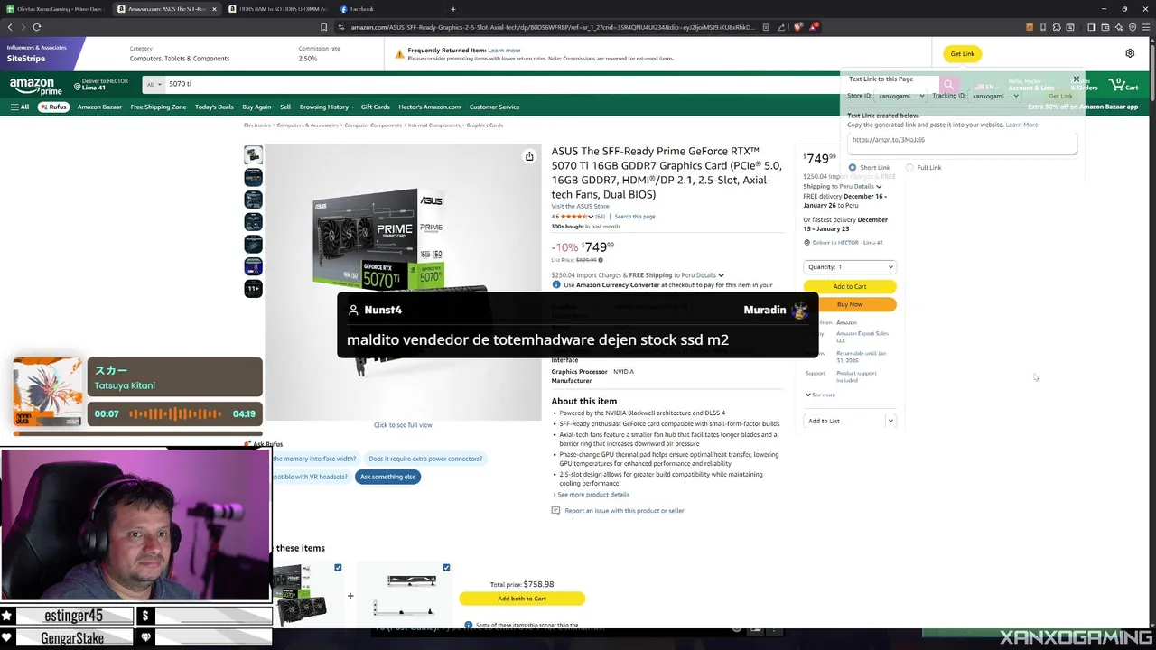Click the yellow Add to Cart button
Screen dimensions: 1156x650
849,286
